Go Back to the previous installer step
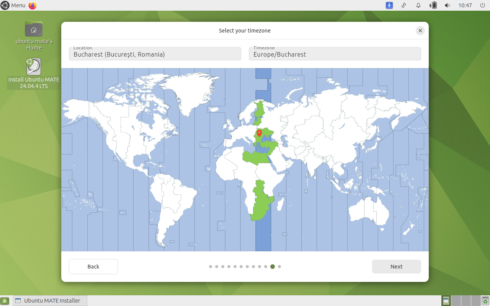This screenshot has width=490, height=306. tap(93, 267)
